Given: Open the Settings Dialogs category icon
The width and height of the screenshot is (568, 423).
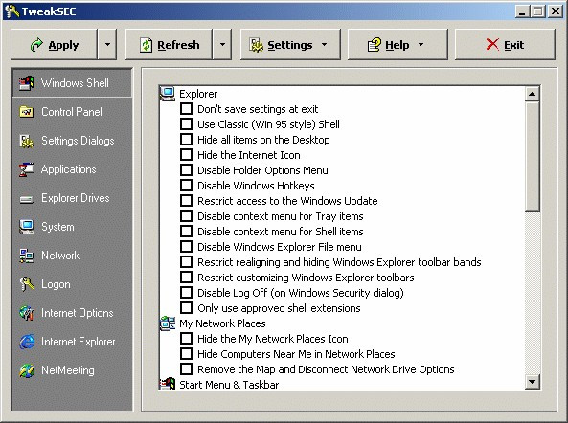Looking at the screenshot, I should coord(27,141).
